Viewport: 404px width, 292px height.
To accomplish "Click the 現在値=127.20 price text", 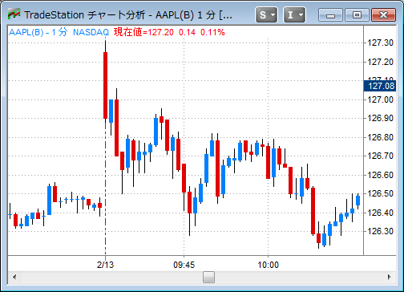I will pyautogui.click(x=143, y=32).
